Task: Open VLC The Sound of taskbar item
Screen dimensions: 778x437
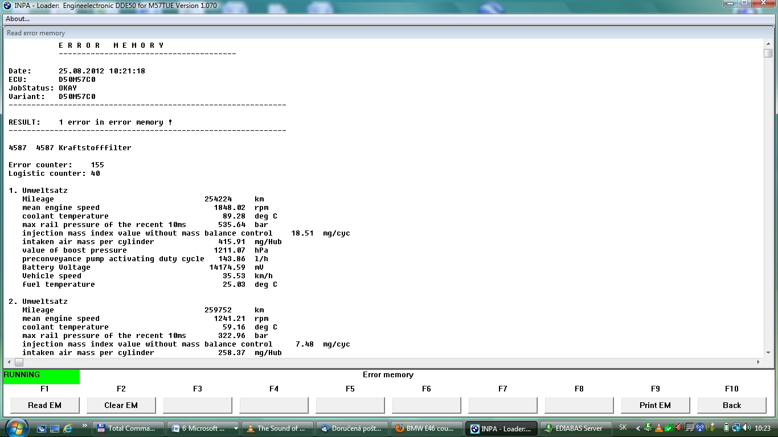Action: tap(277, 428)
